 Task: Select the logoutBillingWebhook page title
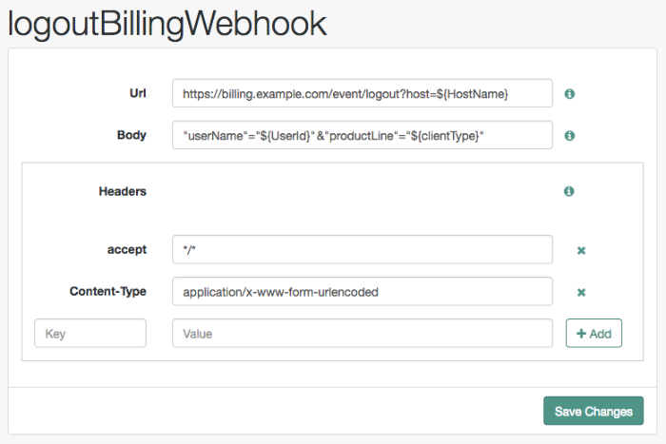point(166,24)
